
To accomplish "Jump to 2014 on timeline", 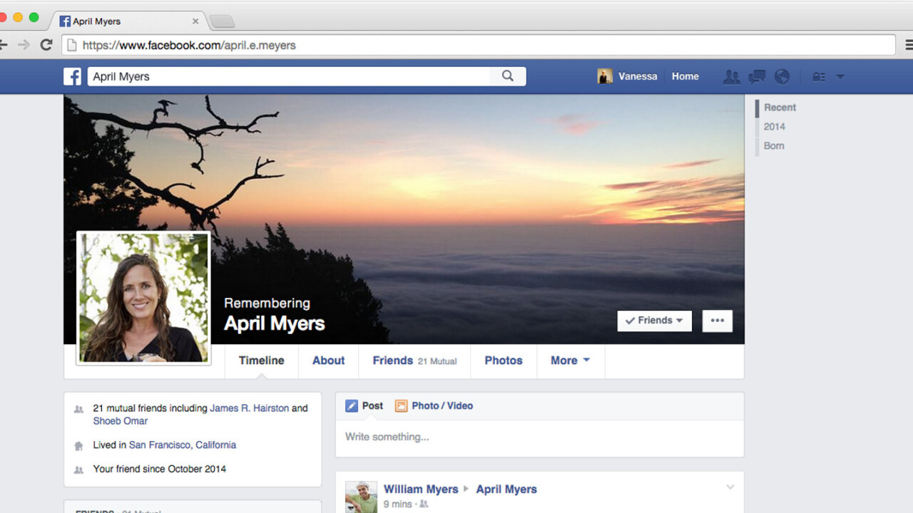I will pos(774,127).
